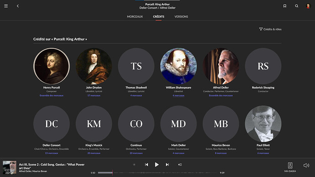
Task: Open the CO Continuo avatar
Action: [136, 124]
